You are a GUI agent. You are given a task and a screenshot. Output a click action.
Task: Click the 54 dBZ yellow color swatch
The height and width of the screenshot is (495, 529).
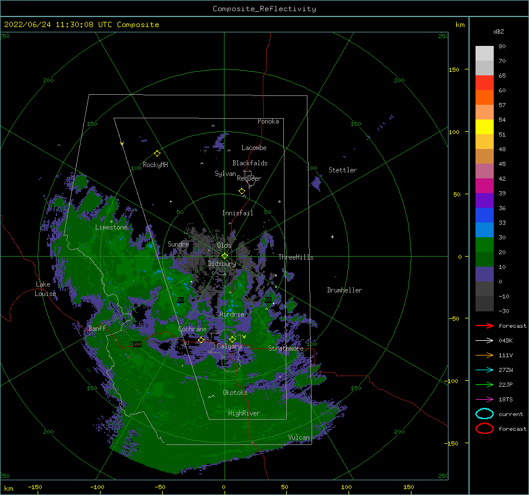[484, 127]
